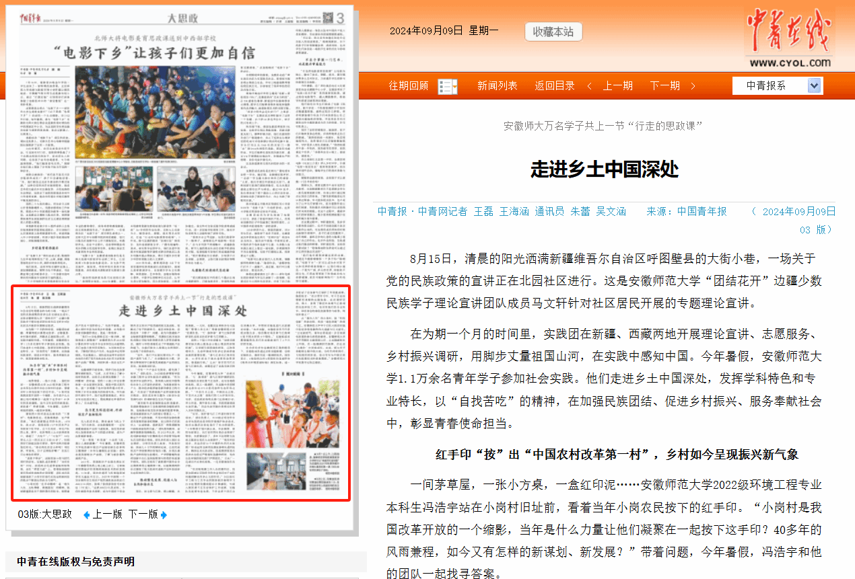
Task: Click the right chevron after 下一期
Action: pos(693,86)
